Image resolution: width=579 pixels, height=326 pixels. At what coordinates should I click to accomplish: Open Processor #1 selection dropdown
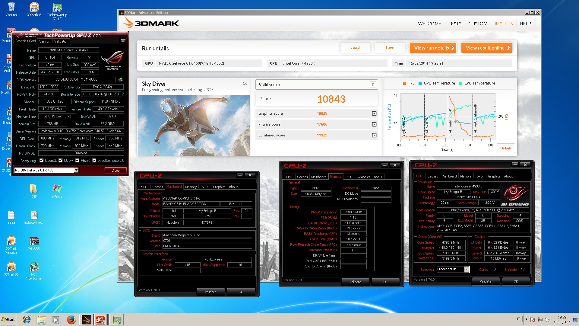click(467, 270)
